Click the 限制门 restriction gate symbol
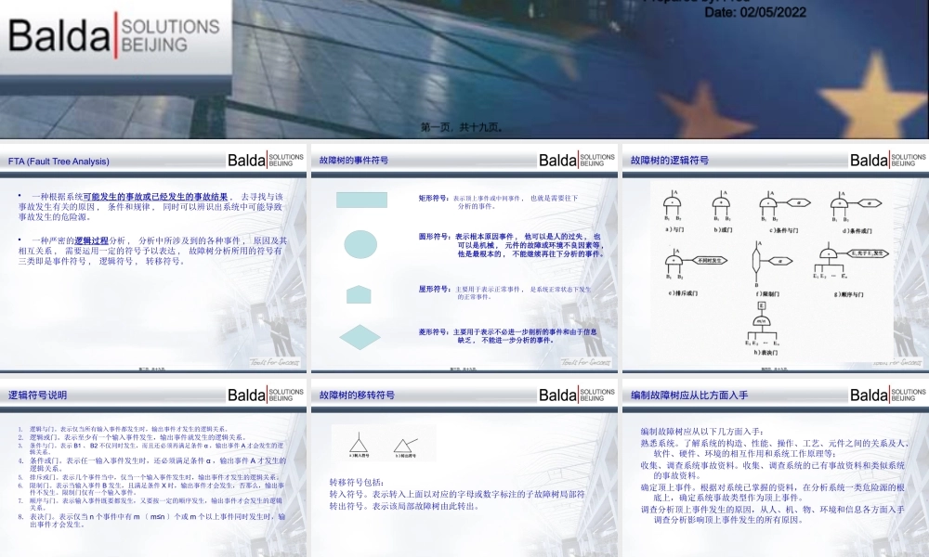Screen dimensions: 929x557 click(x=757, y=259)
